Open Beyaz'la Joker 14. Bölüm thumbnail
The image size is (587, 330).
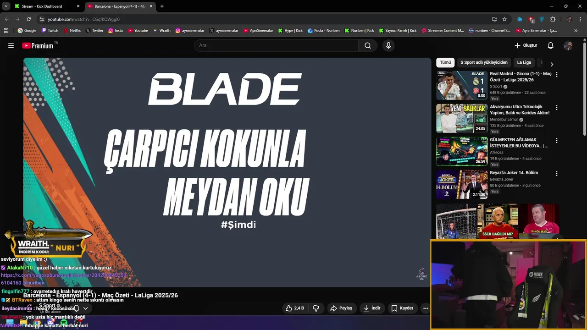pyautogui.click(x=462, y=184)
